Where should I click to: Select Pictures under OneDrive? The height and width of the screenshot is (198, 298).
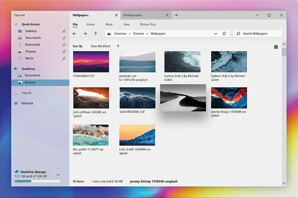40,83
